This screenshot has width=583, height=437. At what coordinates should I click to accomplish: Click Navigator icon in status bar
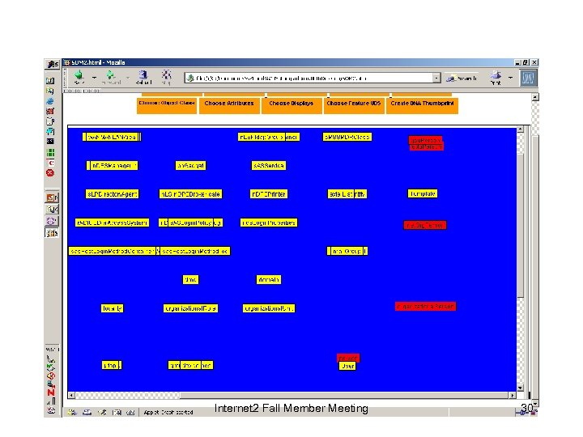point(72,412)
